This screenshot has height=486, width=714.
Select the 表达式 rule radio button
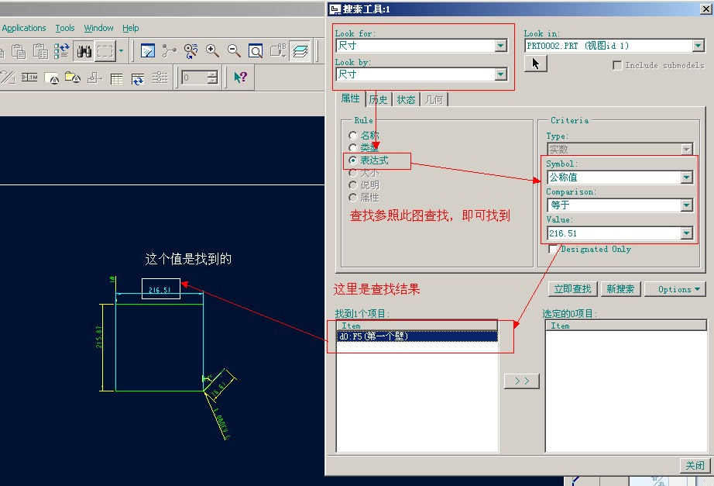click(353, 160)
